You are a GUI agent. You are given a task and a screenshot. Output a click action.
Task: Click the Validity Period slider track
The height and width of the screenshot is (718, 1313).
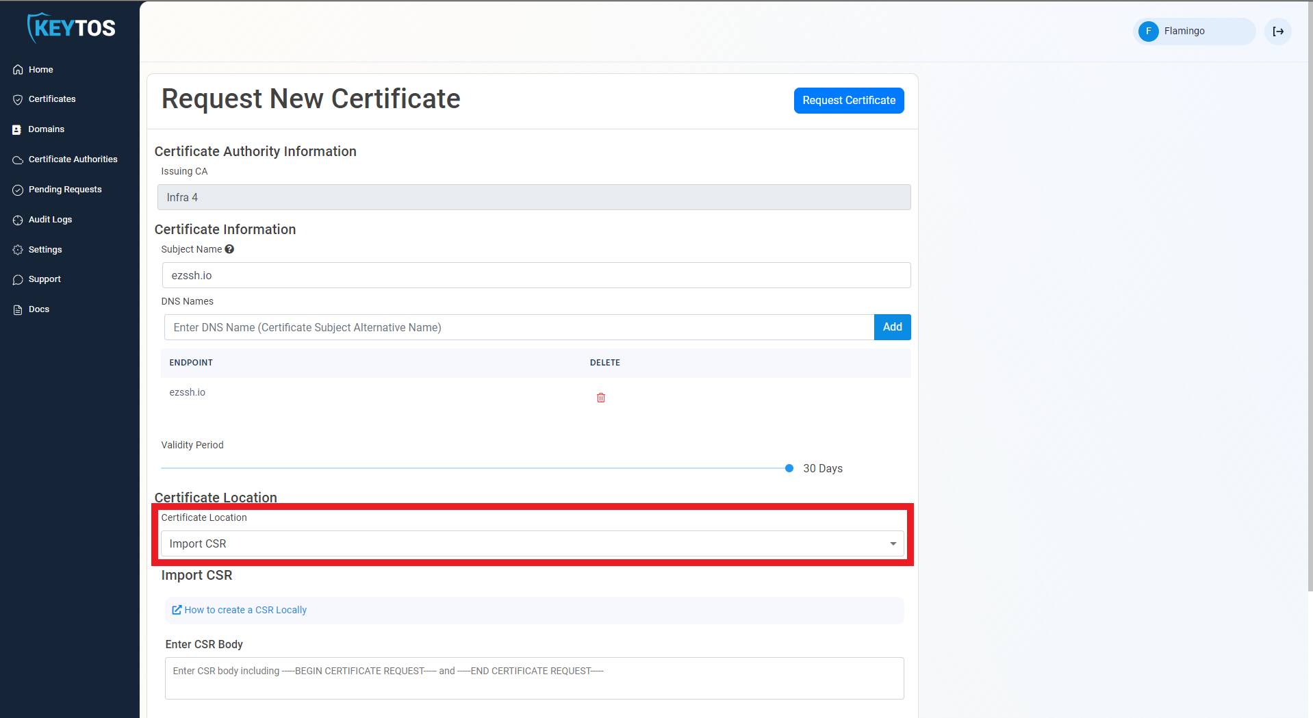474,468
